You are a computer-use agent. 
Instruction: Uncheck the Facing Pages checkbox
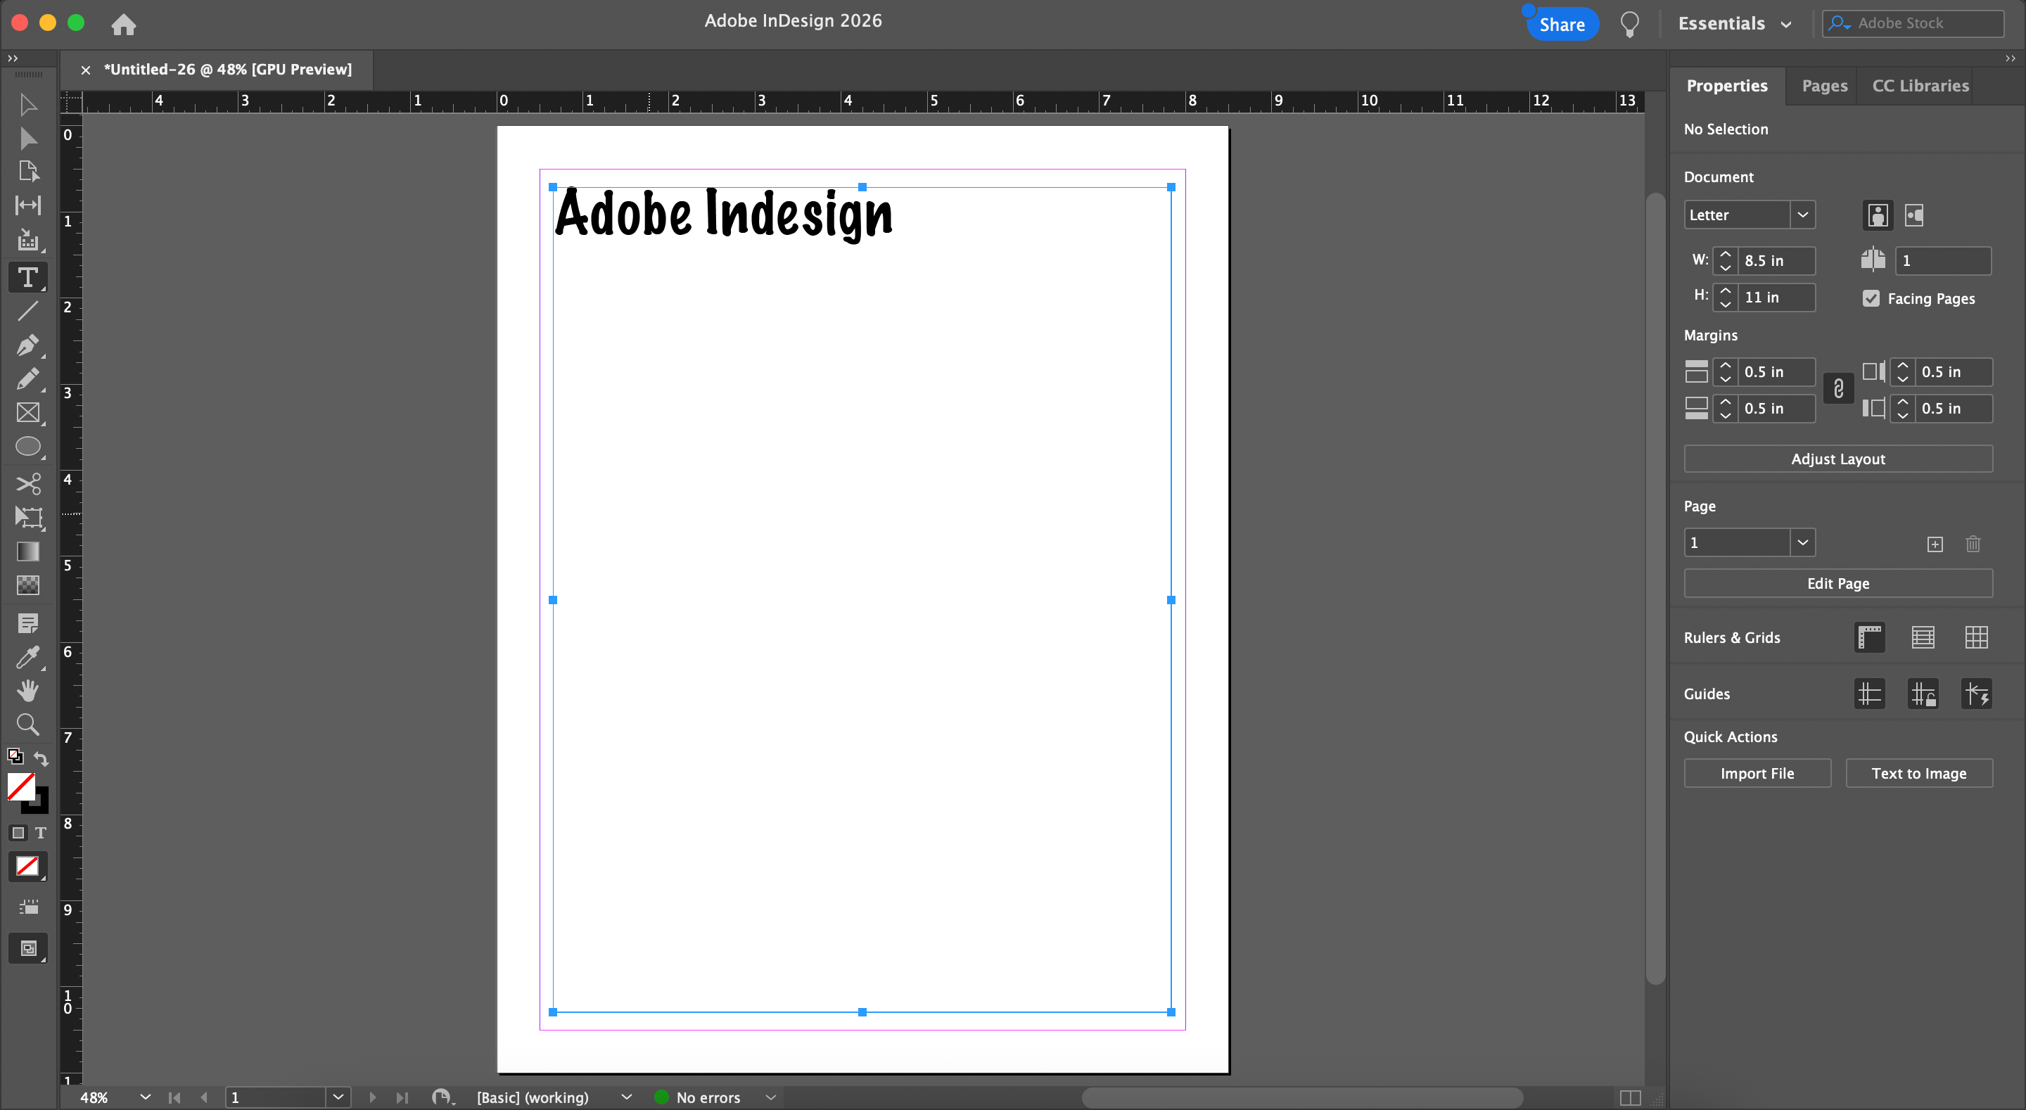tap(1871, 298)
